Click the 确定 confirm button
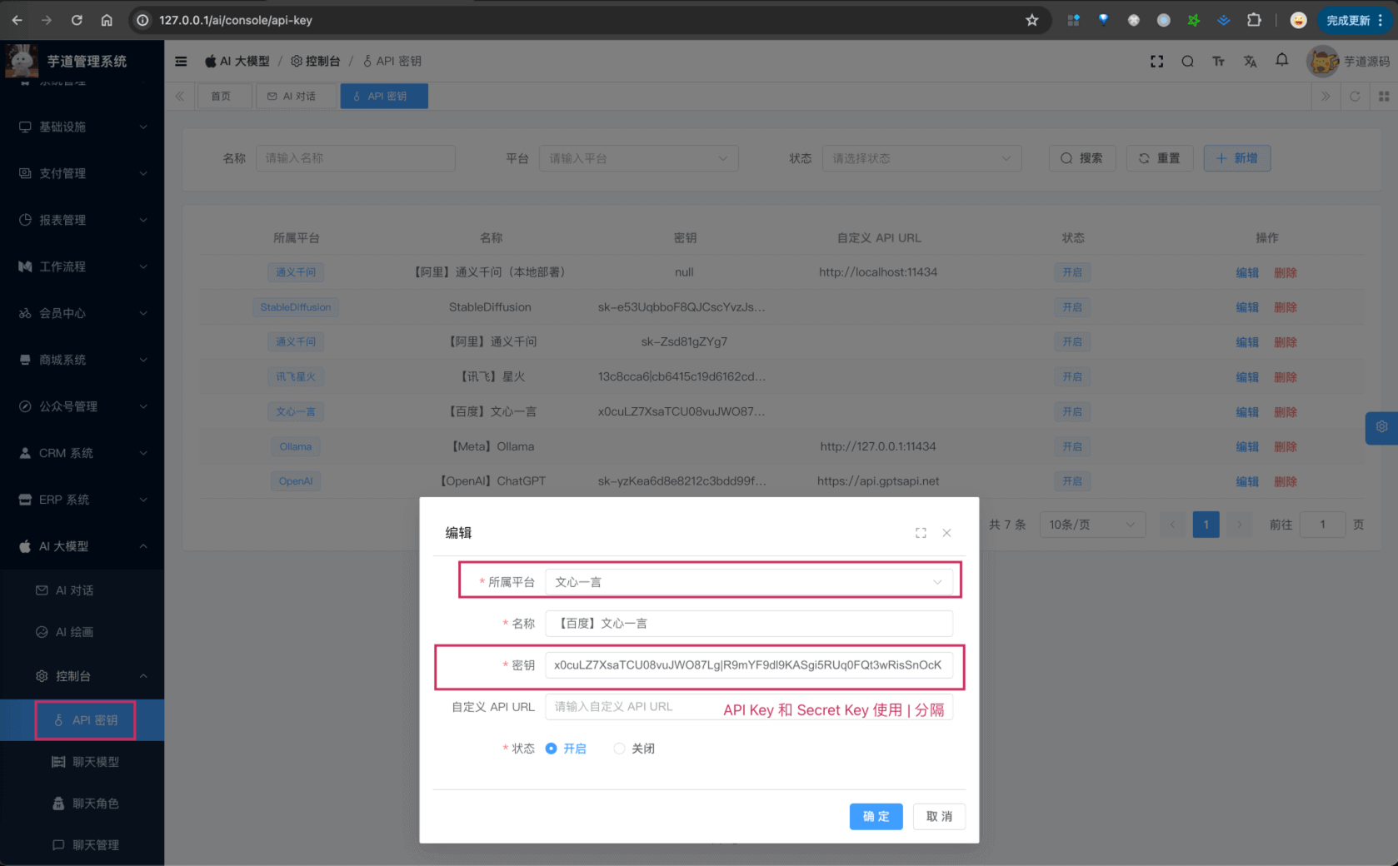 point(876,816)
